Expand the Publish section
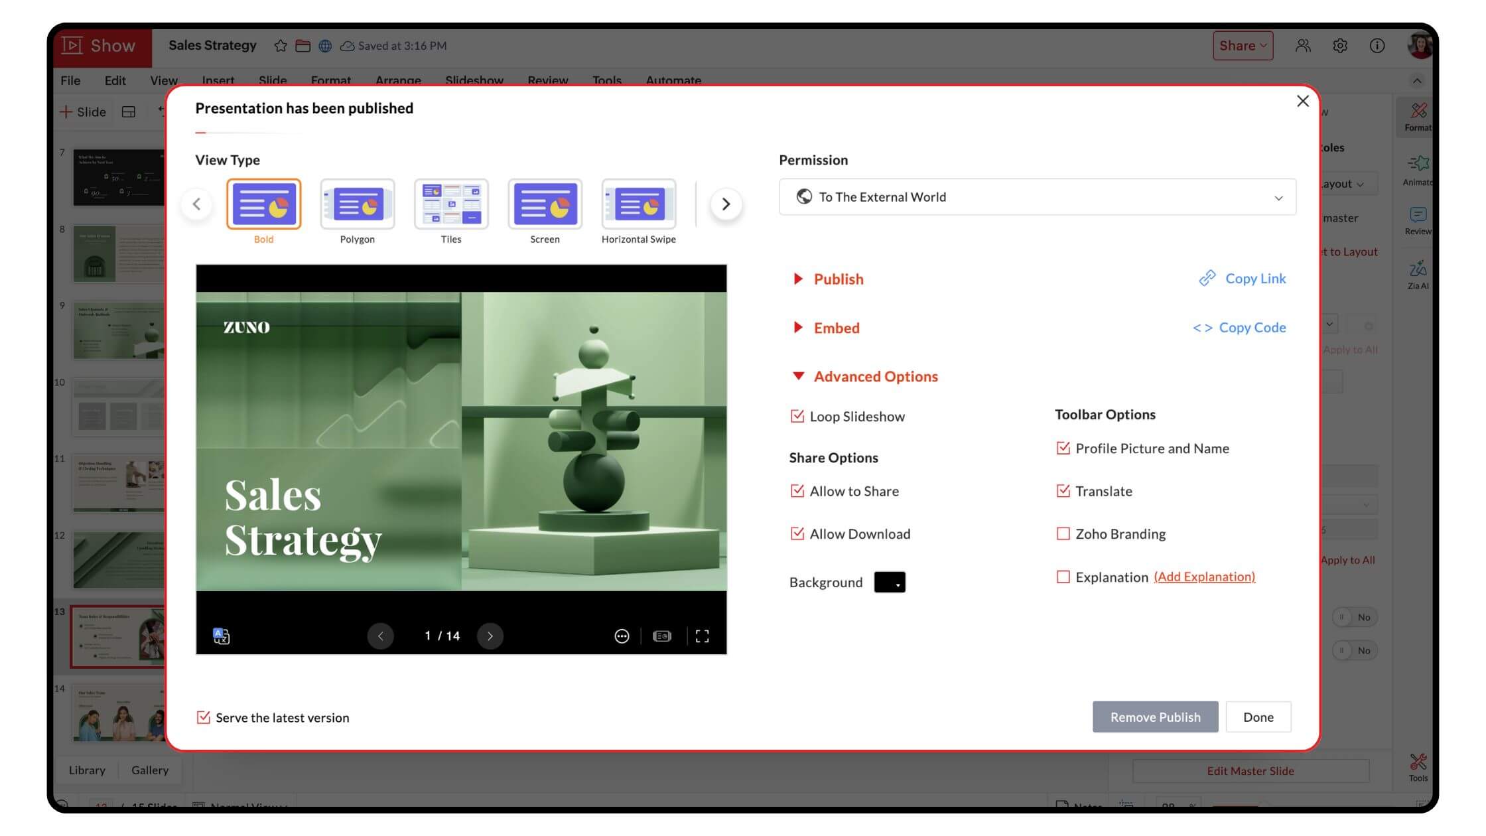Screen dimensions: 1486x836 point(838,279)
